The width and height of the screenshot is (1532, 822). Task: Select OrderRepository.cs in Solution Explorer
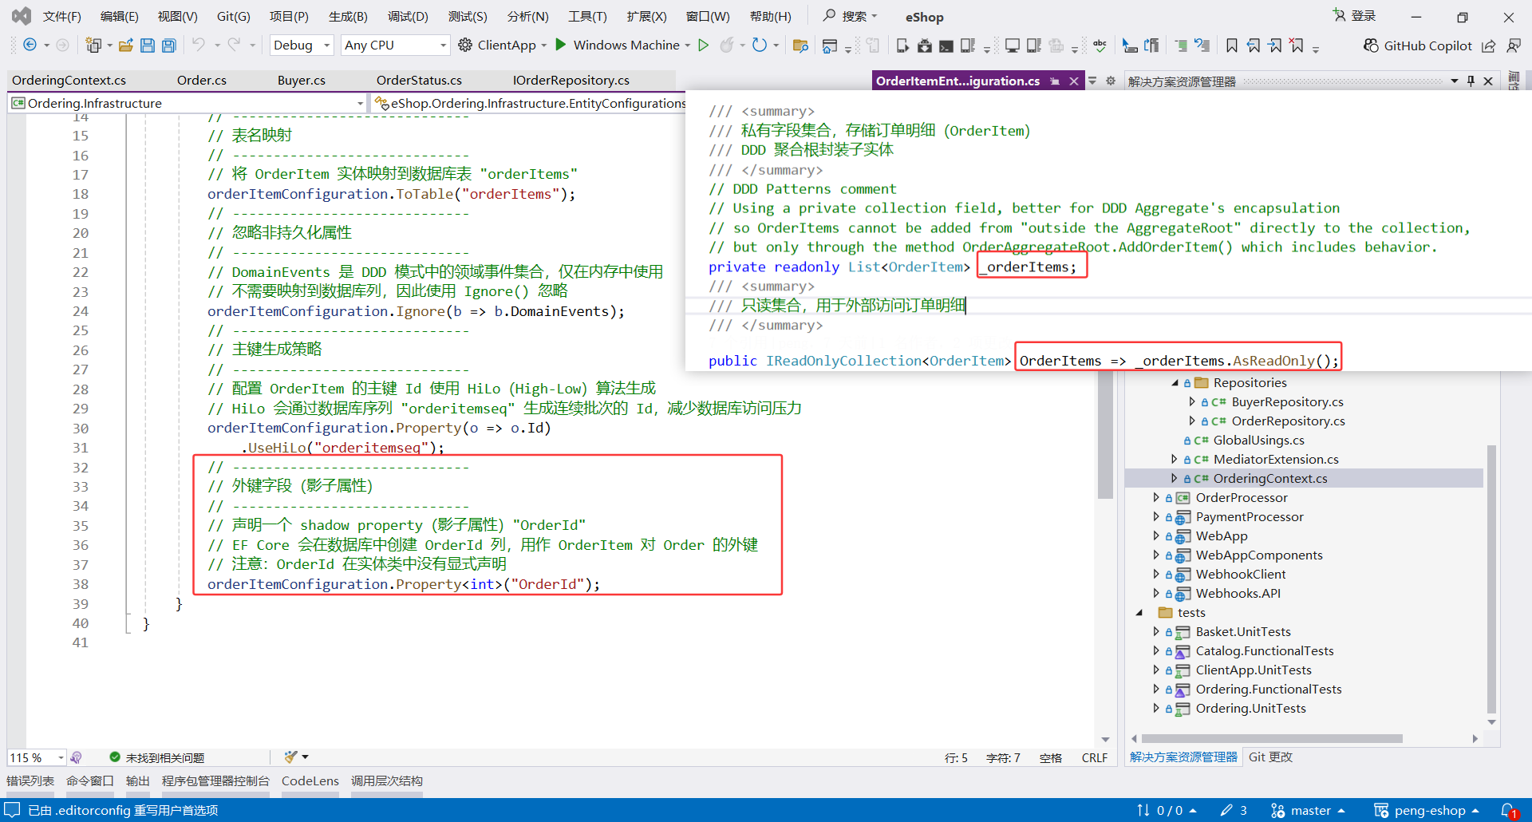pyautogui.click(x=1288, y=421)
